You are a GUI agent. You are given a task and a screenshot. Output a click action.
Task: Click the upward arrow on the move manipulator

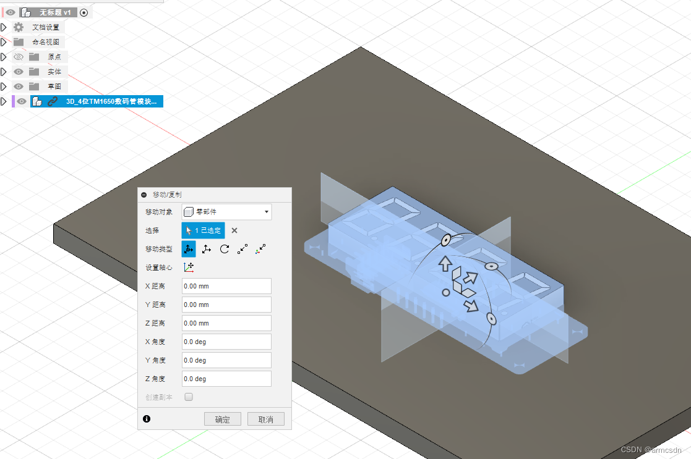[445, 264]
